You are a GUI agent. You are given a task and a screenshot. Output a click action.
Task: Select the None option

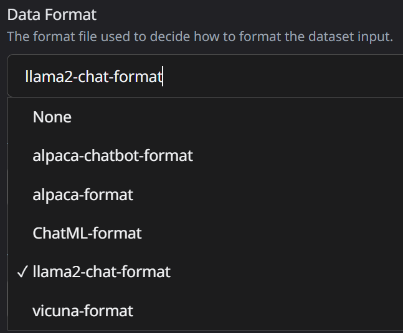(x=52, y=117)
